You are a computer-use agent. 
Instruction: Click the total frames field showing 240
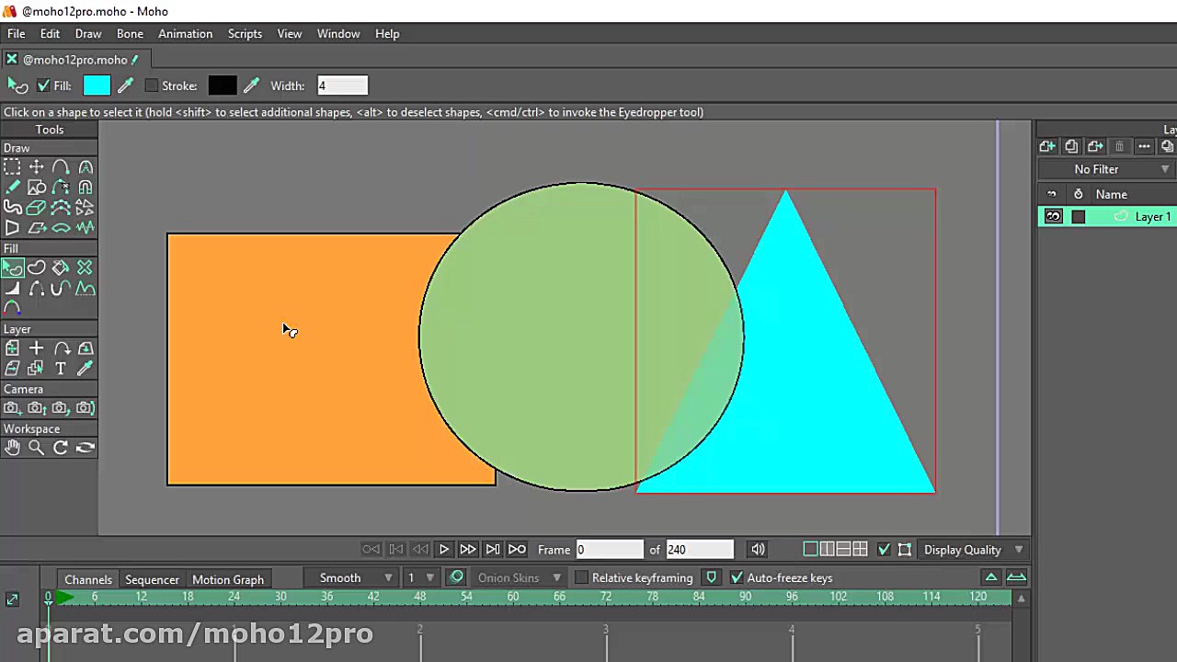699,550
